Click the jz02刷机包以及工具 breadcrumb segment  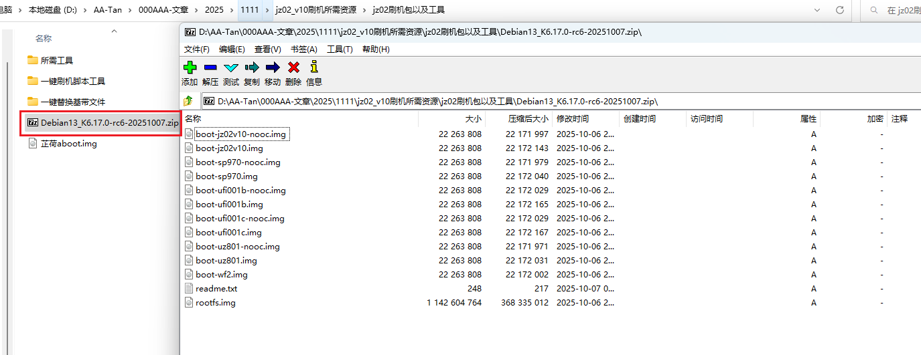408,10
